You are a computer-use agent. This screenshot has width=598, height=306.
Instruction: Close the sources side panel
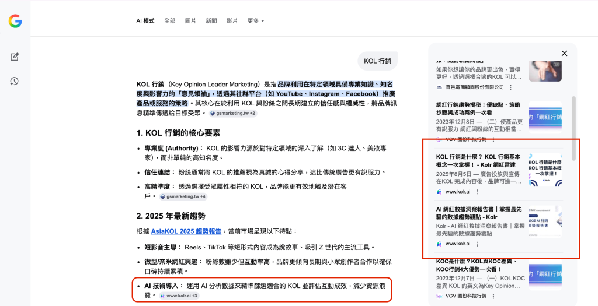pos(564,53)
